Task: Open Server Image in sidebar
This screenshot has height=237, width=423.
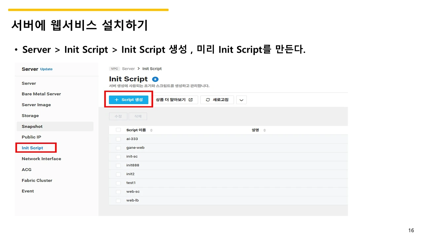Action: [x=36, y=105]
